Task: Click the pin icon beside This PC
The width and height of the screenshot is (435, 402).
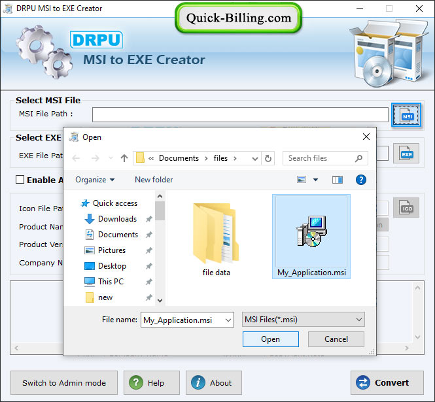Action: click(x=149, y=282)
